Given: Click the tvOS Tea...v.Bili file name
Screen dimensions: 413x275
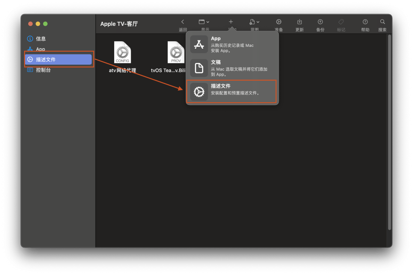Looking at the screenshot, I should (x=168, y=70).
